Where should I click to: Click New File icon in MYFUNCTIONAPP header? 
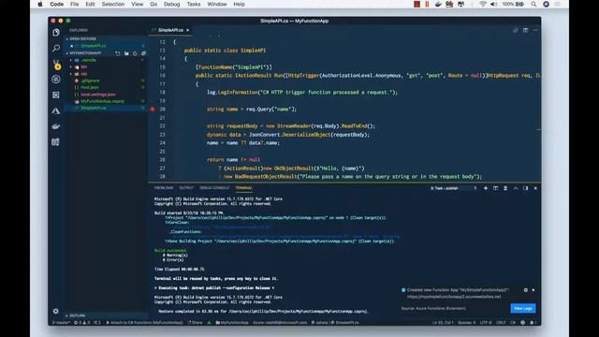(118, 53)
